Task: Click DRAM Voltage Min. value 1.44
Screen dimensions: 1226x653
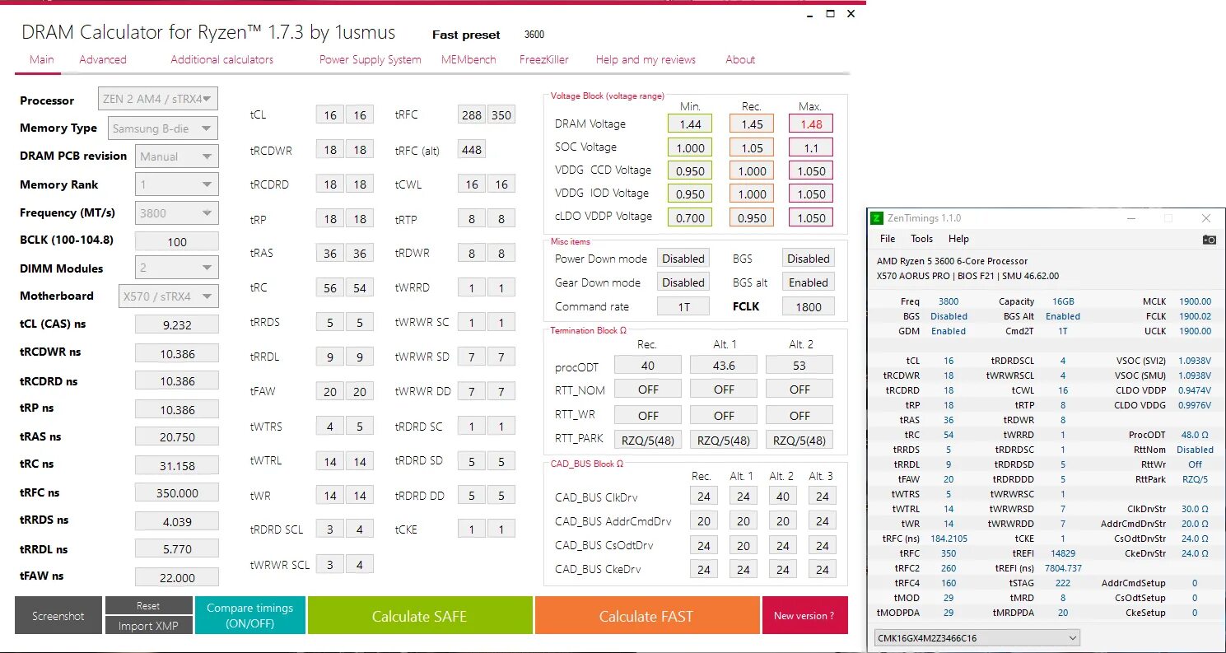Action: [x=690, y=124]
